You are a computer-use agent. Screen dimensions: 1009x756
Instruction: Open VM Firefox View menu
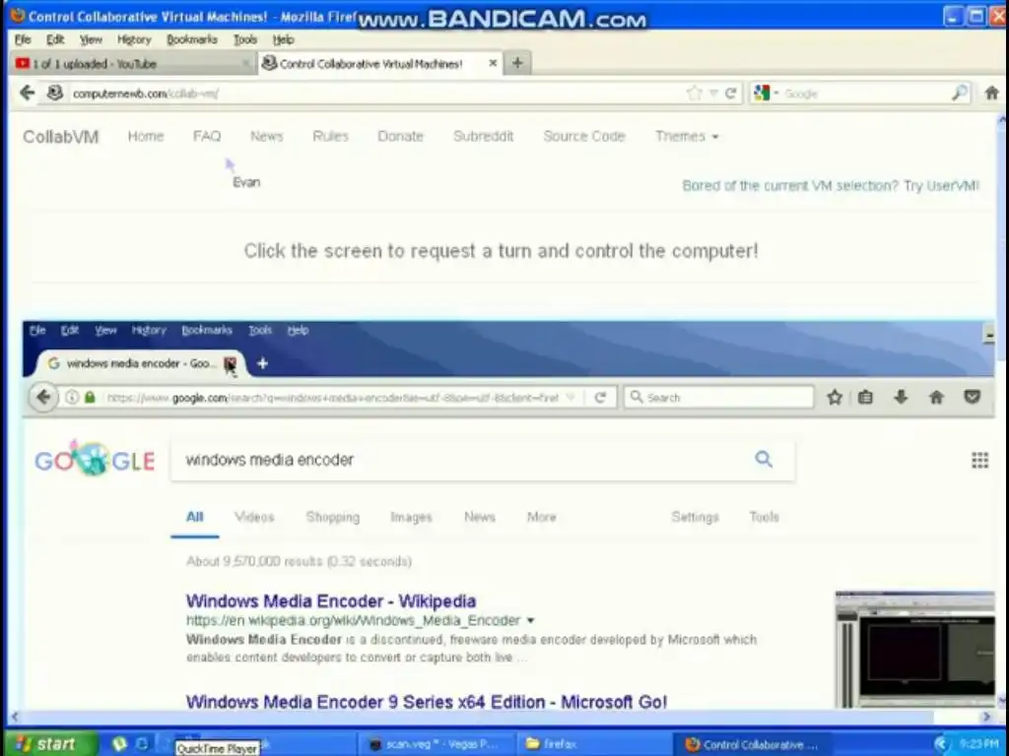[105, 330]
